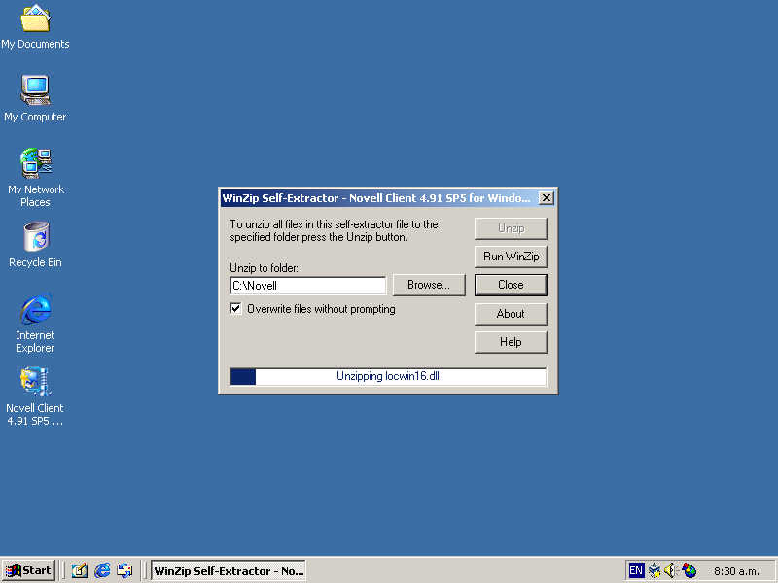The image size is (778, 583).
Task: Launch Internet Explorer from quick launch bar
Action: pyautogui.click(x=102, y=570)
